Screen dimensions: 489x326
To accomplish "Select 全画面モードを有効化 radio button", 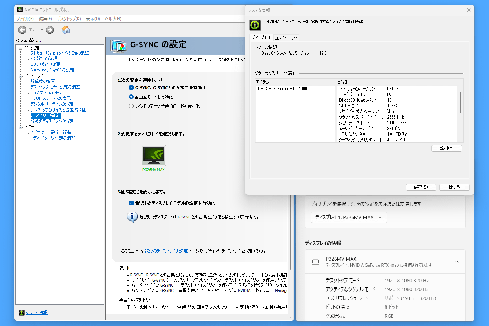I will click(131, 97).
